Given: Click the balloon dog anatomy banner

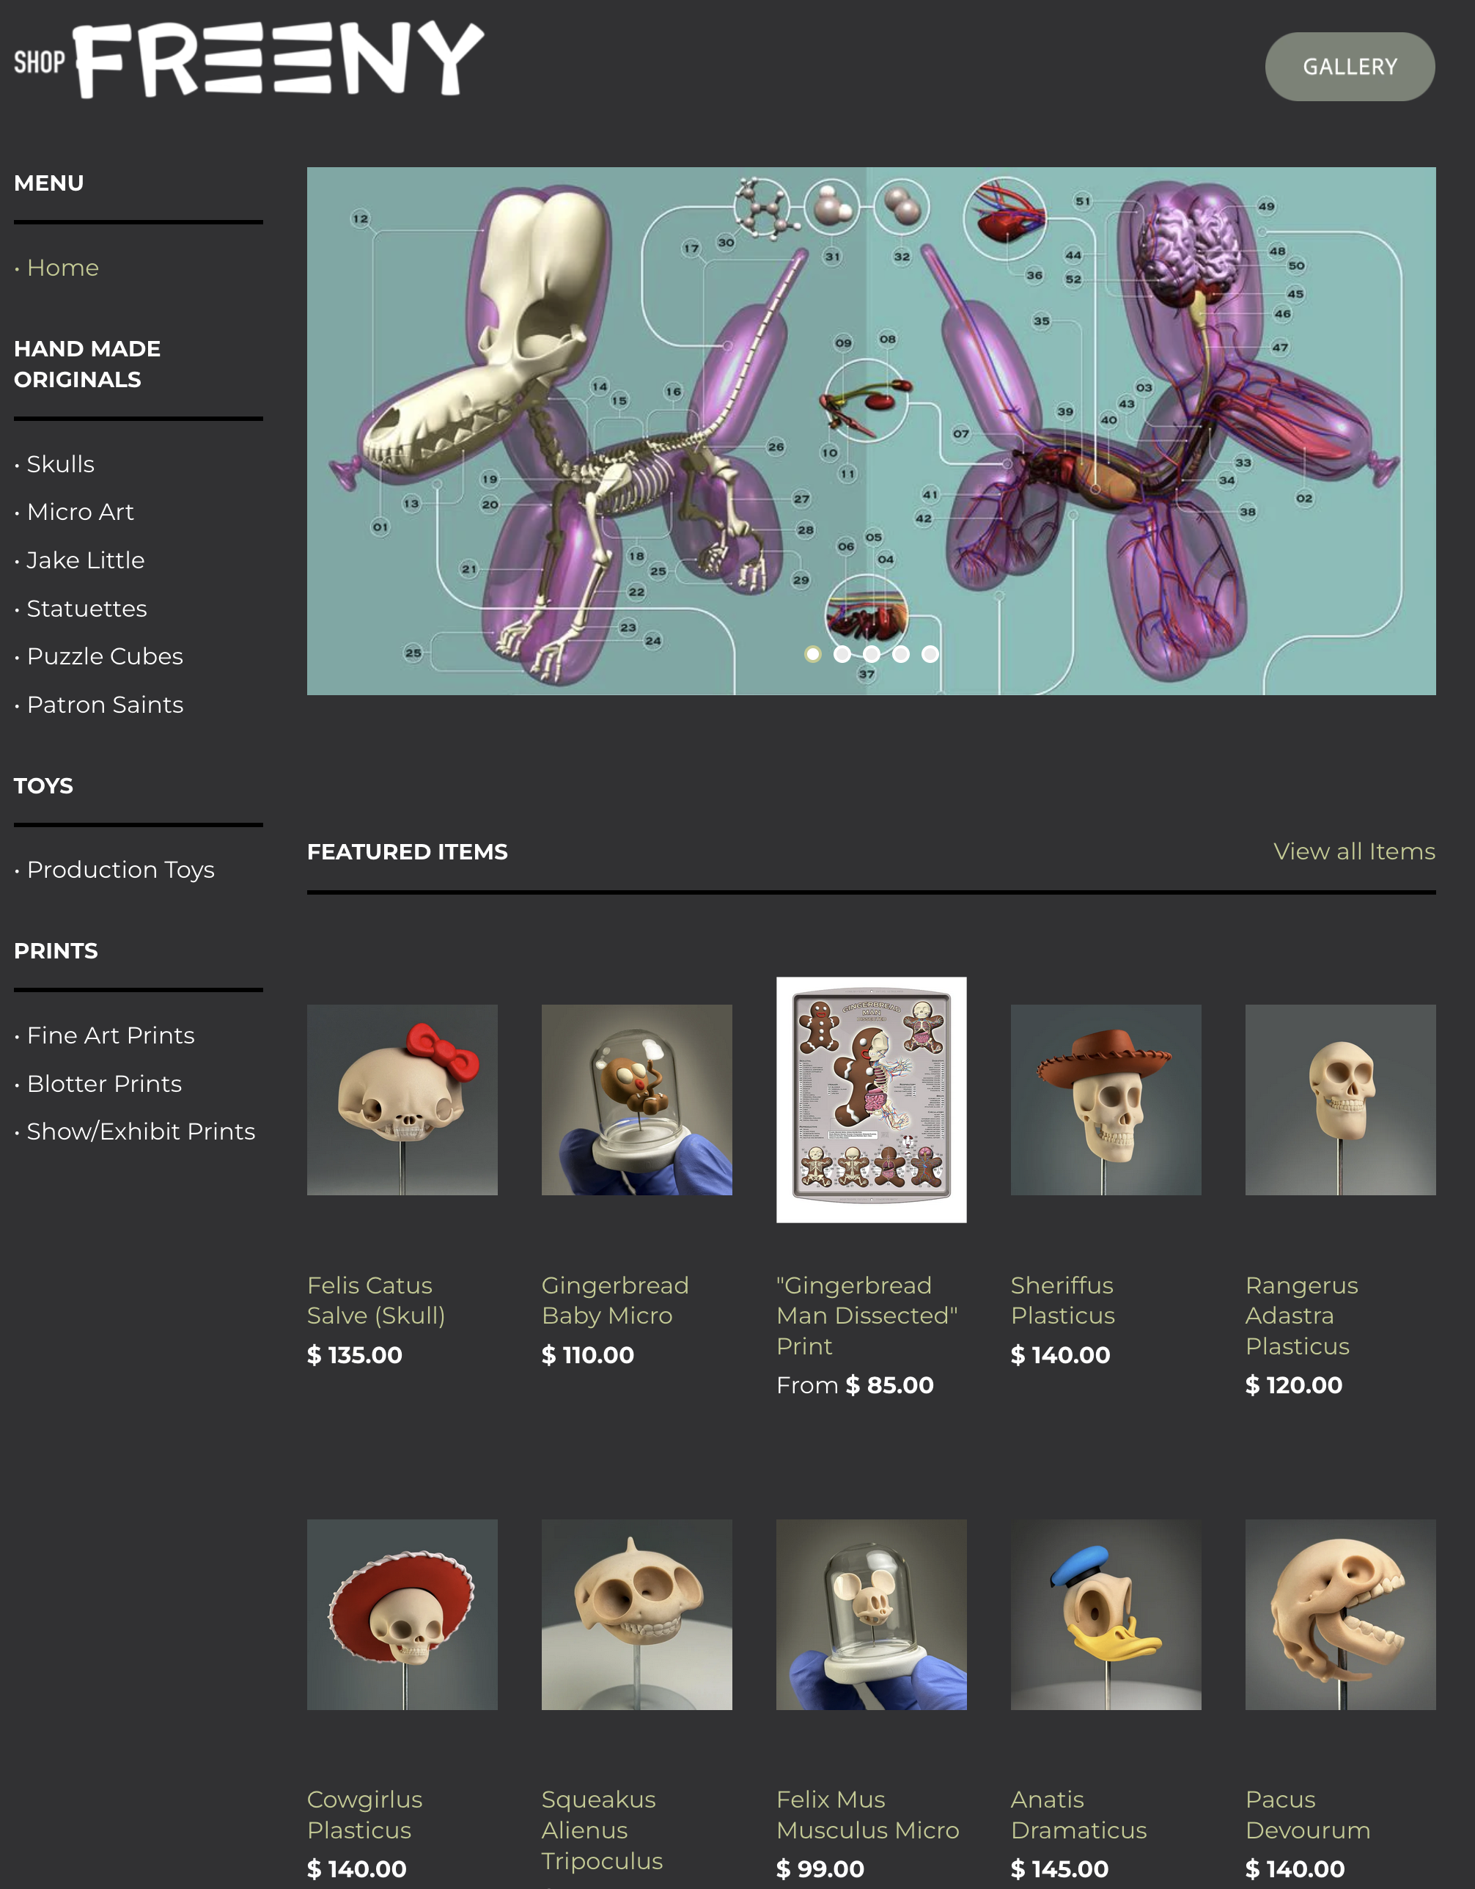Looking at the screenshot, I should click(x=872, y=430).
